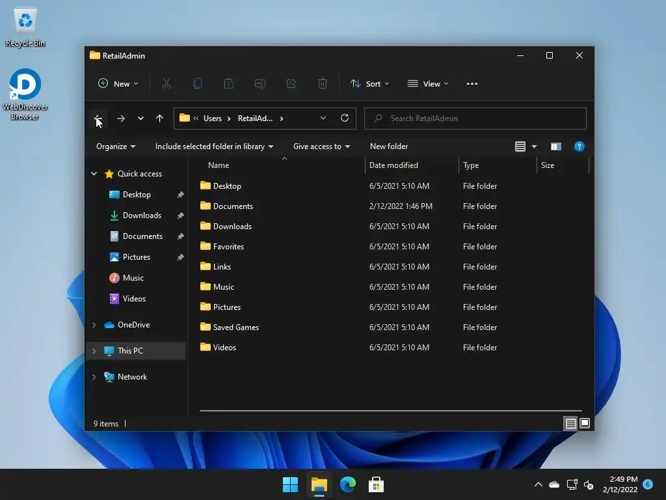Expand the OneDrive tree node
The image size is (666, 500).
click(x=94, y=325)
